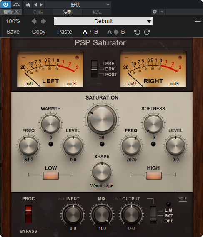
Task: Click the SHAPE knob
Action: tap(102, 172)
